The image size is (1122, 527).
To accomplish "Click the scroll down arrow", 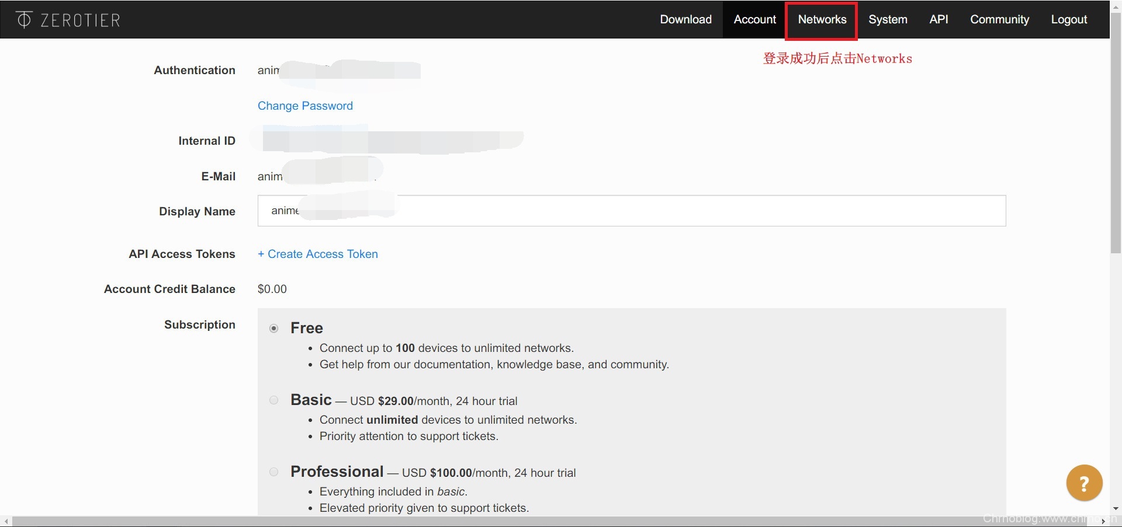I will coord(1116,509).
